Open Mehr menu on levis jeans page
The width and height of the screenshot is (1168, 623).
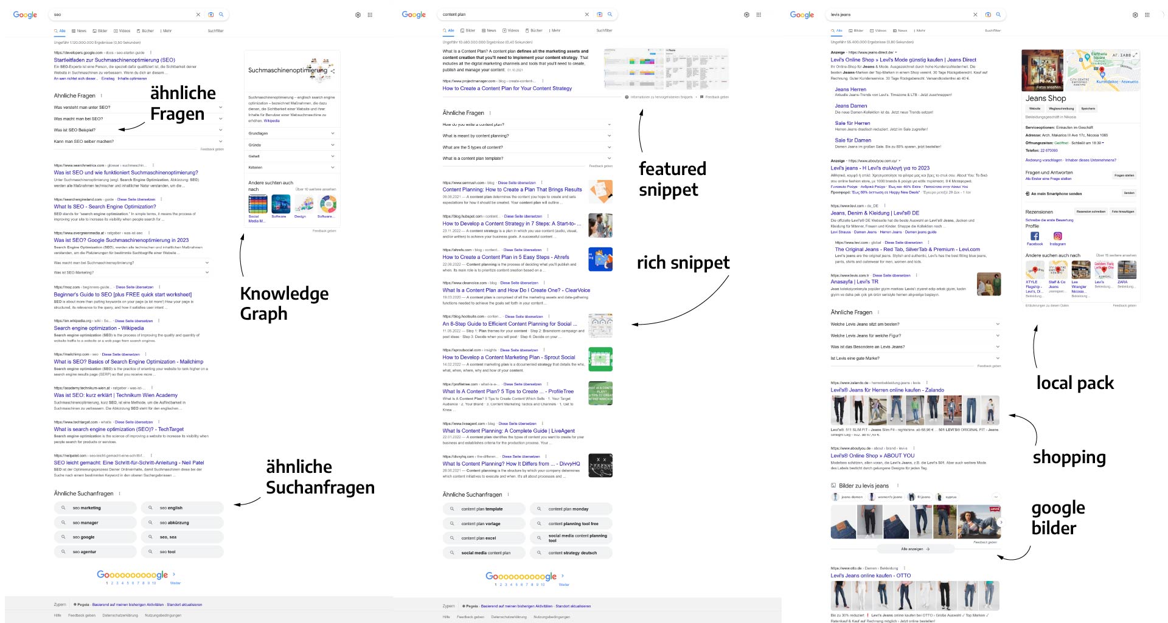point(920,30)
